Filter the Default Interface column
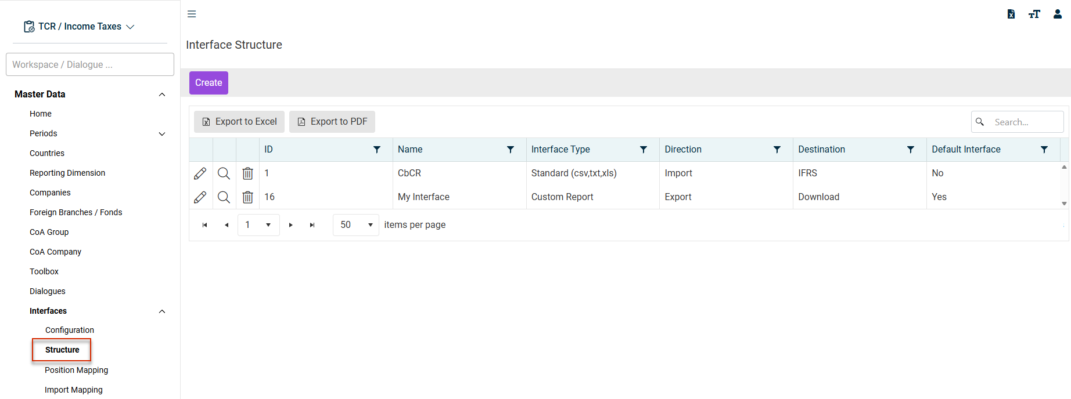 click(x=1044, y=150)
